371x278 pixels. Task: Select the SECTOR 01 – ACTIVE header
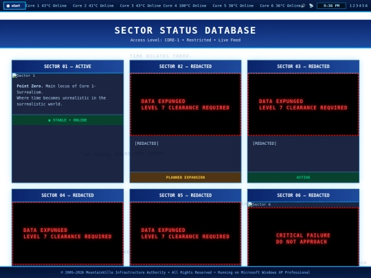[x=67, y=67]
